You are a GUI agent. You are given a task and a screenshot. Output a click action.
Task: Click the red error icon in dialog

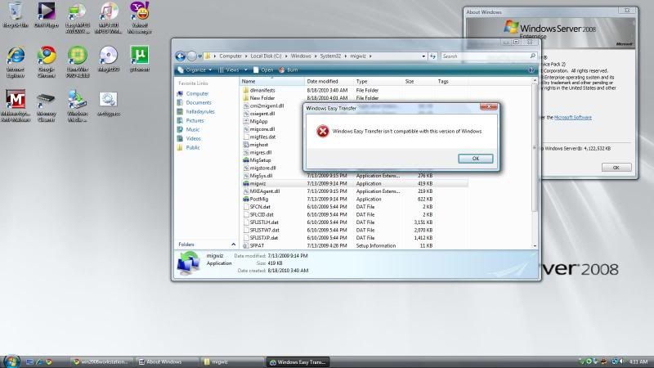pyautogui.click(x=322, y=131)
